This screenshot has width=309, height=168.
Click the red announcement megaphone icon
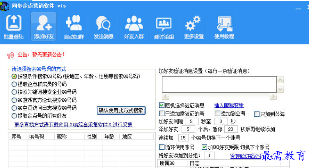(x=11, y=55)
